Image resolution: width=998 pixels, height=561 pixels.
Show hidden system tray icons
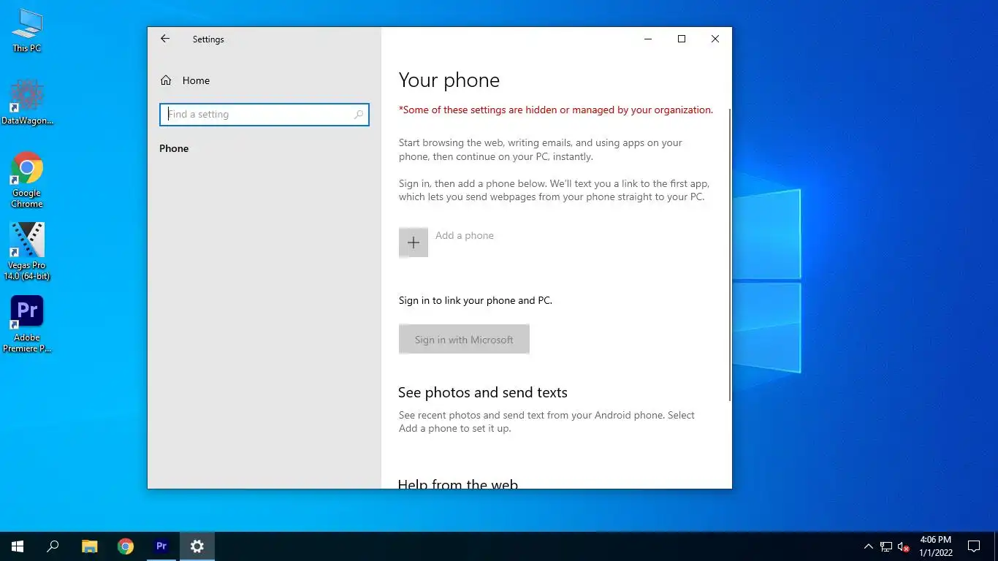[868, 546]
